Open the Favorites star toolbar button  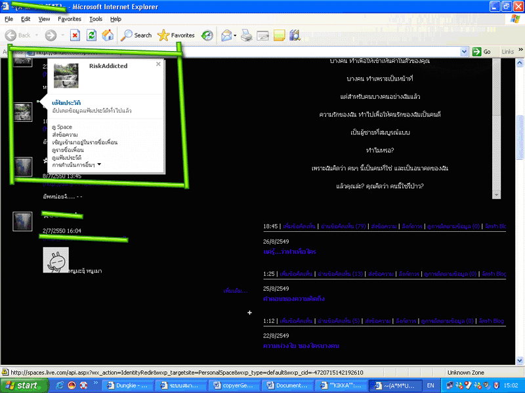176,35
